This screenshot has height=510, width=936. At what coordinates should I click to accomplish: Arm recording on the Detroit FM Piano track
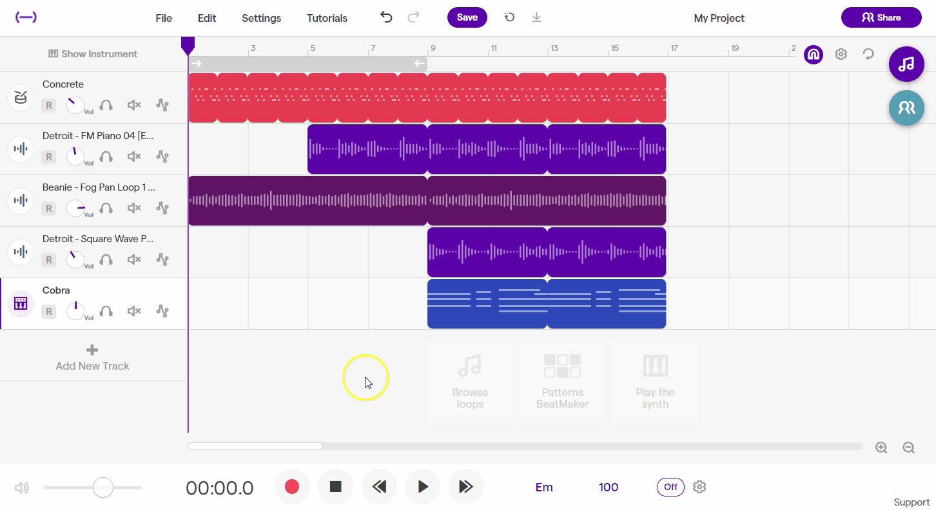coord(49,156)
